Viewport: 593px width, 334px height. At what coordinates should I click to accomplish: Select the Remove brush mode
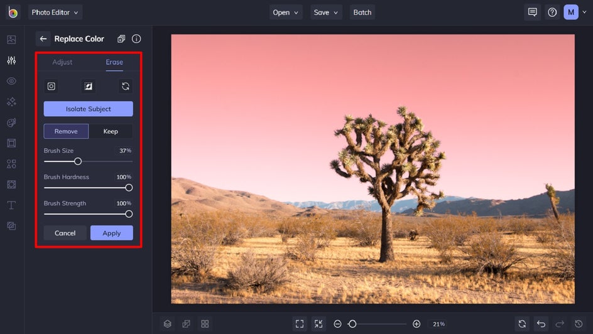[66, 131]
